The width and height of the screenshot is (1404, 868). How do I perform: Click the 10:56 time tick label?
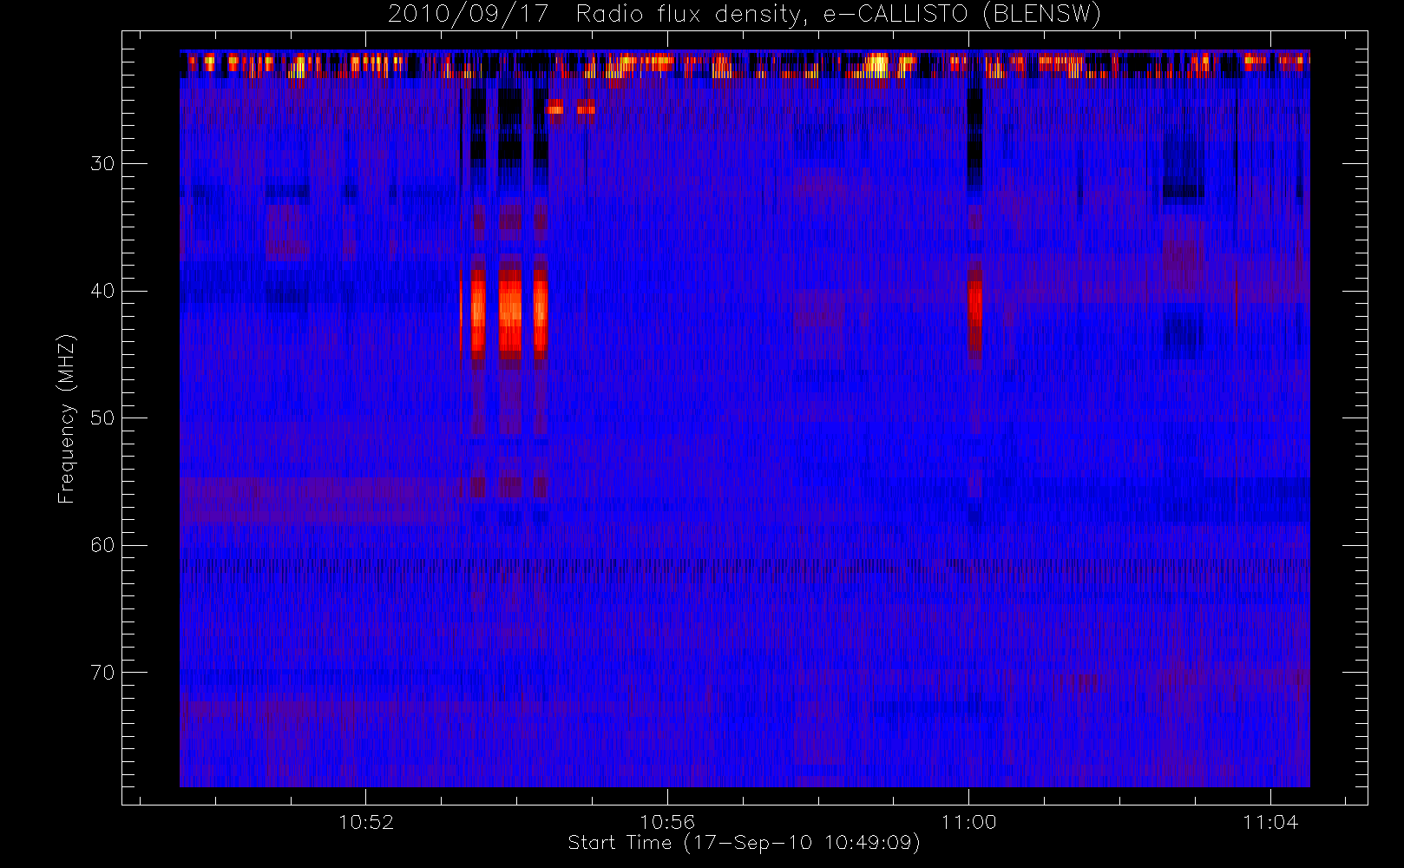667,822
